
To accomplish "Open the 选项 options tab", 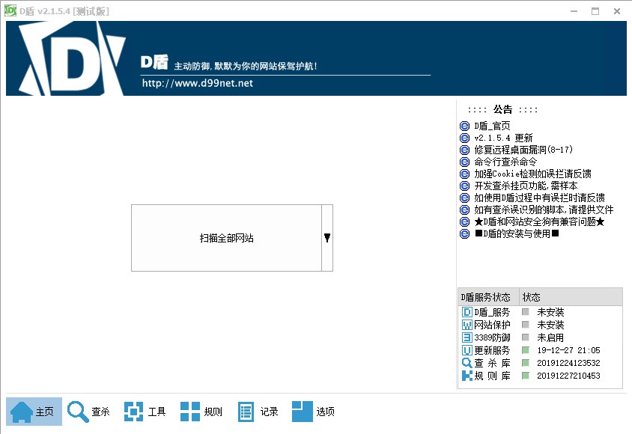I will point(313,412).
